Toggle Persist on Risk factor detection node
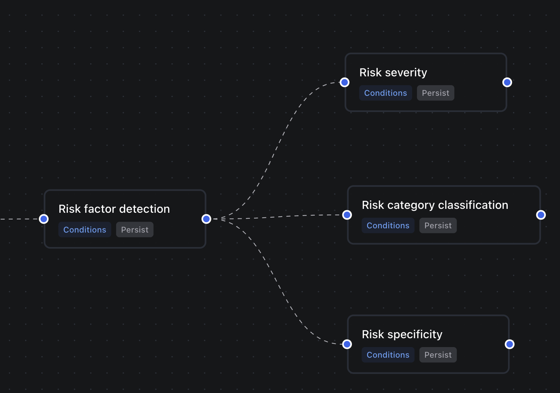Screen dimensions: 560x393 pyautogui.click(x=135, y=230)
